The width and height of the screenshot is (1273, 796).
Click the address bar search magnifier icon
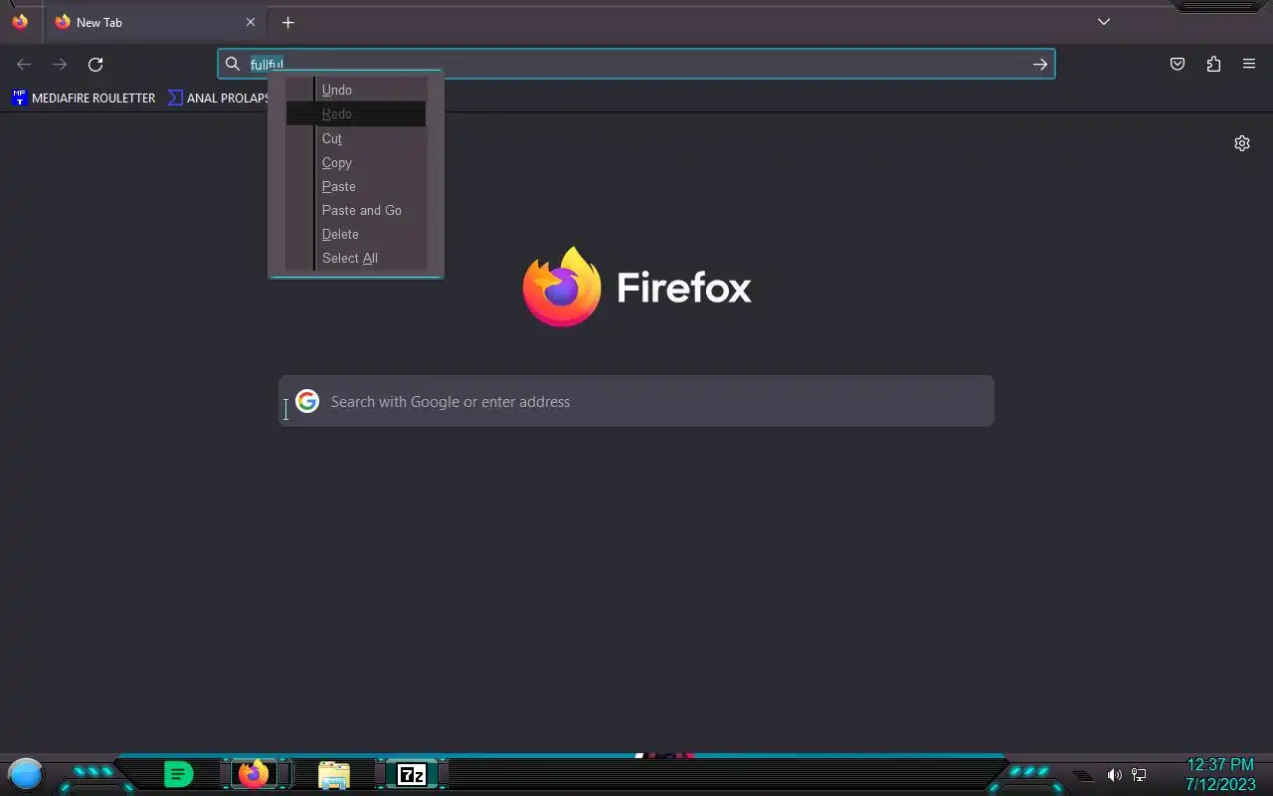233,65
